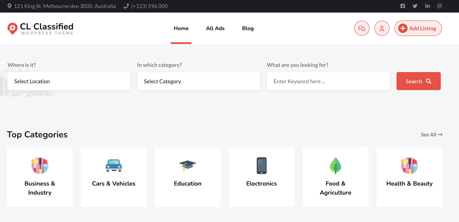Image resolution: width=459 pixels, height=222 pixels.
Task: Go to the Home menu item
Action: (x=181, y=28)
